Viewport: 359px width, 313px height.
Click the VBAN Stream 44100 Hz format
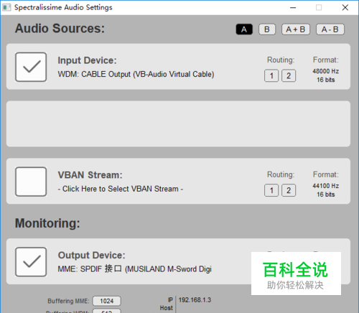[x=326, y=186]
